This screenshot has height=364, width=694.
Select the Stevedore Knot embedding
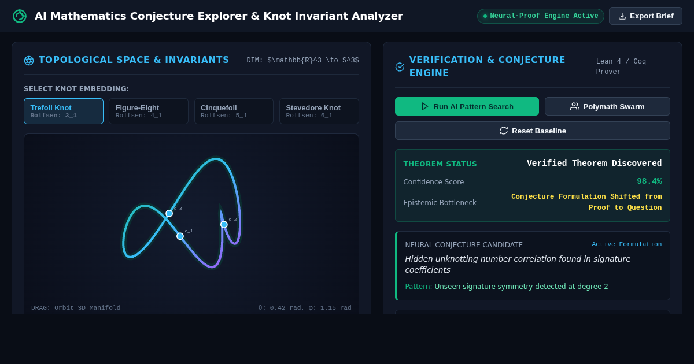[x=319, y=111]
